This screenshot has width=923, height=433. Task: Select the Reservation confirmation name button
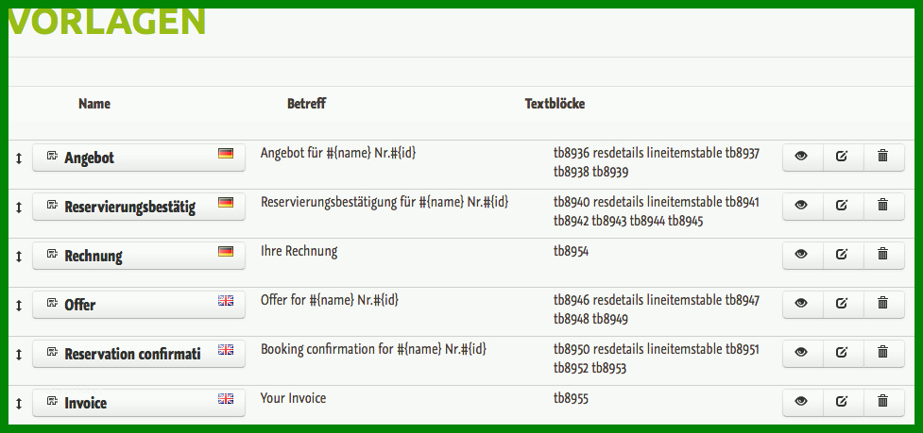139,353
